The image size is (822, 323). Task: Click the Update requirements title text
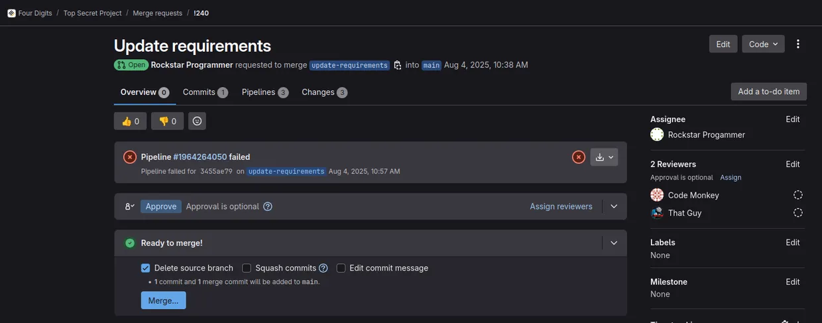point(192,46)
